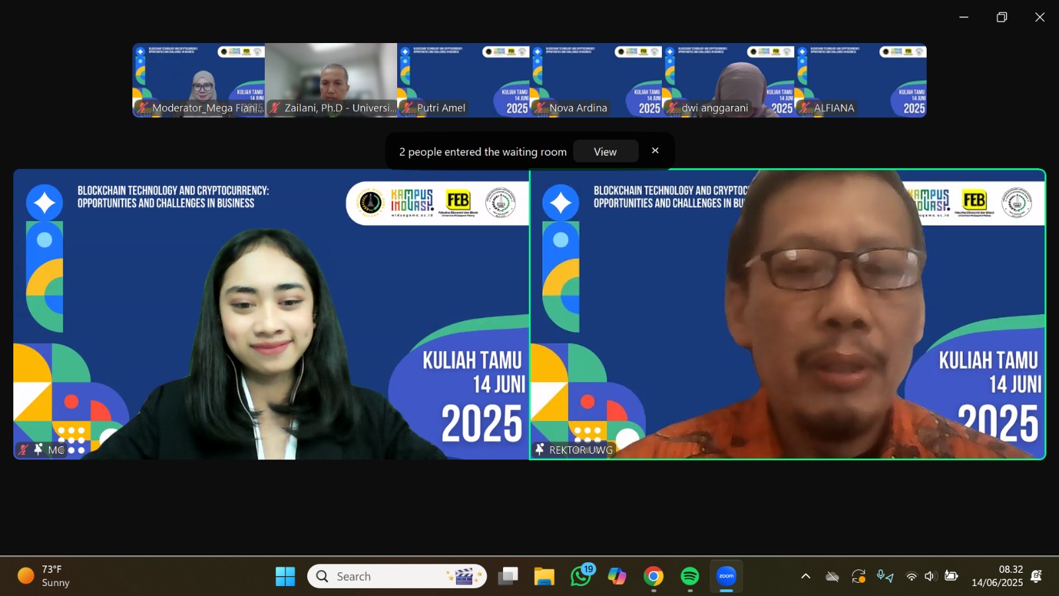The width and height of the screenshot is (1059, 596).
Task: Select the ALFIANA participant tile
Action: tap(860, 80)
